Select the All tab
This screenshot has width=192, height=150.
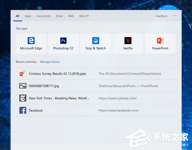(18, 16)
